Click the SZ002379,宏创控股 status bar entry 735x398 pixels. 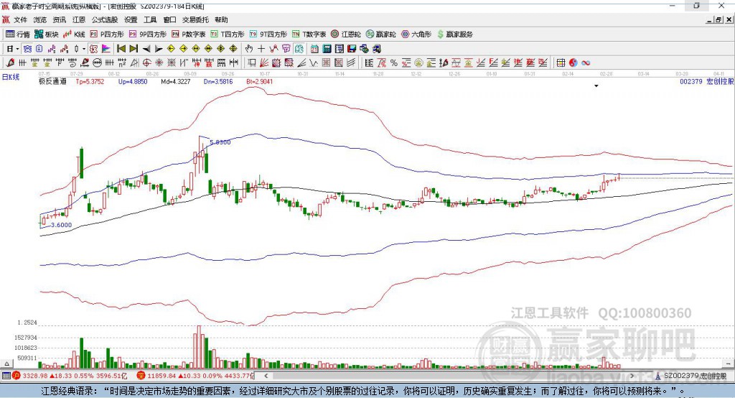(x=691, y=376)
